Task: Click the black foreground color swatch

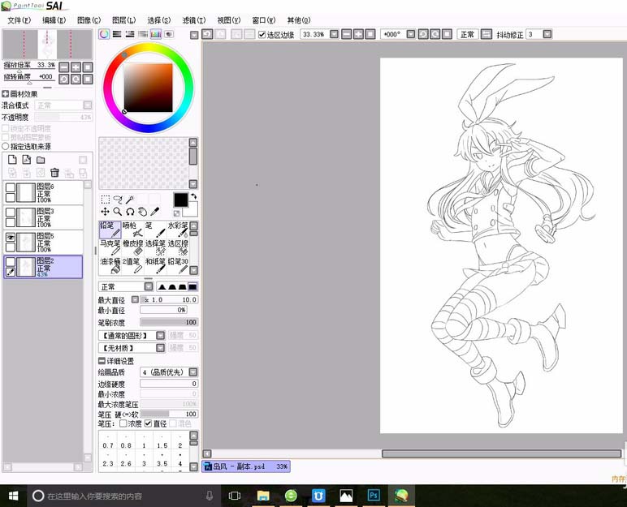Action: [180, 200]
